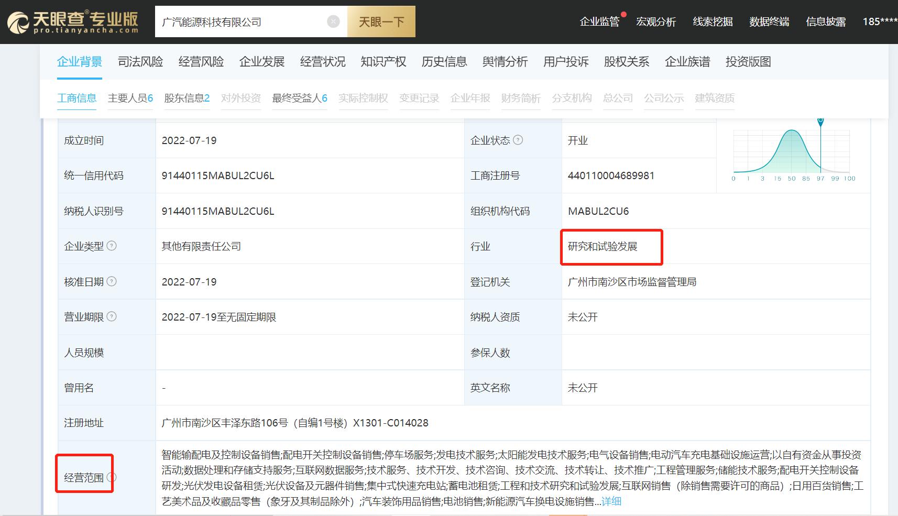Switch to the 企业背景 tab
This screenshot has width=898, height=516.
[x=80, y=62]
